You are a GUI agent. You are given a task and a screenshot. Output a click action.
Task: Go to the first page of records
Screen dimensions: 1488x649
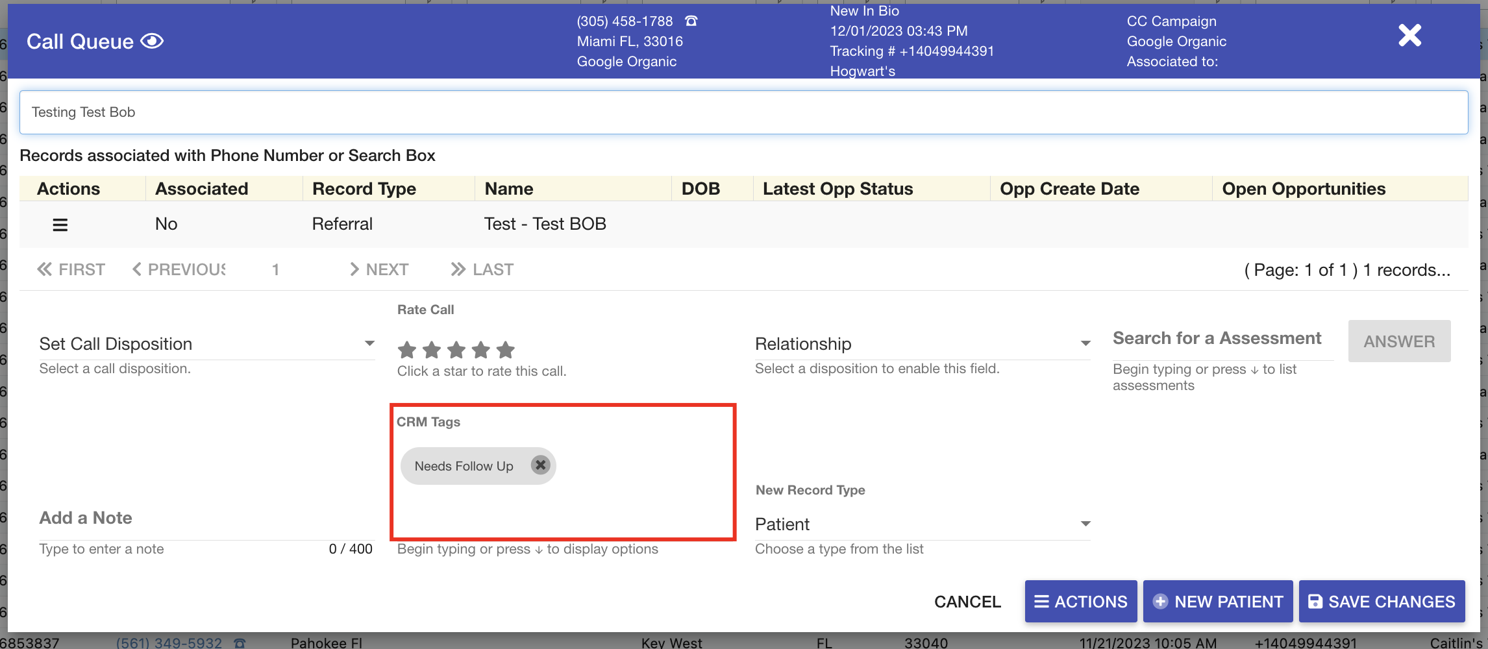pyautogui.click(x=71, y=269)
